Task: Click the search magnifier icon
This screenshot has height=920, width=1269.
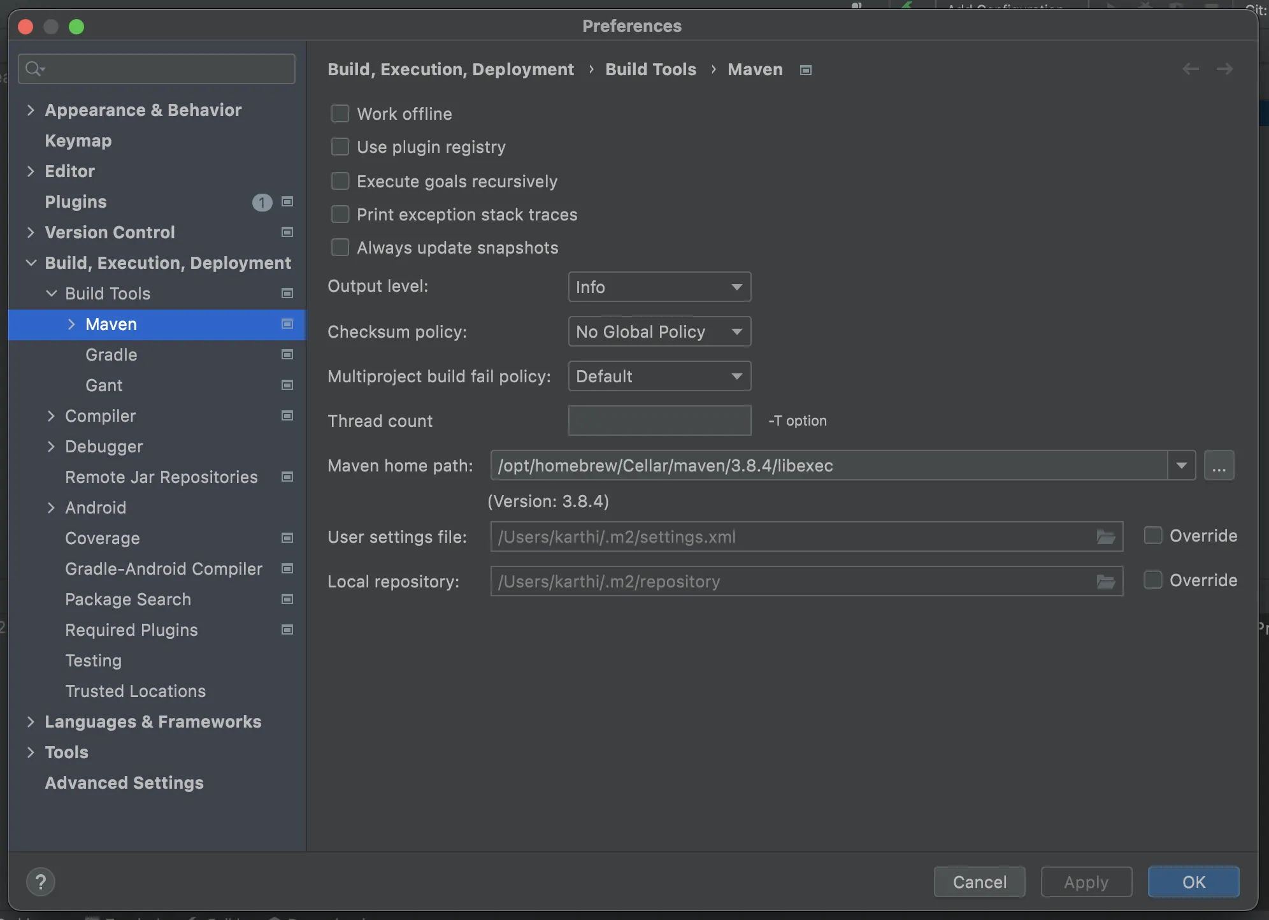Action: tap(34, 69)
